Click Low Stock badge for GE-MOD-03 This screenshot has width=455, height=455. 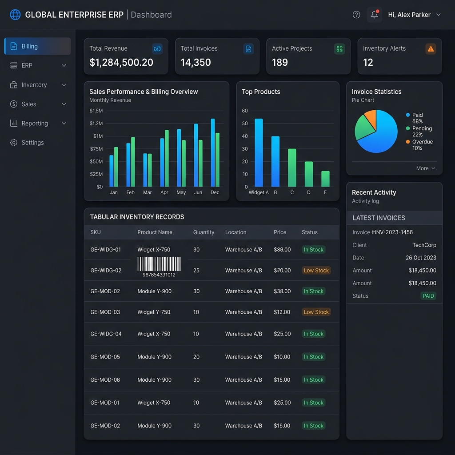[316, 312]
